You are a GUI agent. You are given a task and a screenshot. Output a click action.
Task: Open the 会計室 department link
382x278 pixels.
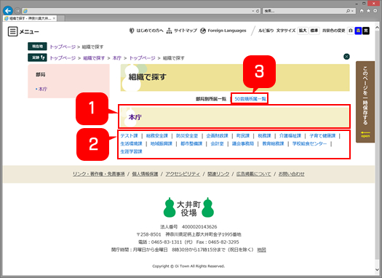click(x=217, y=144)
